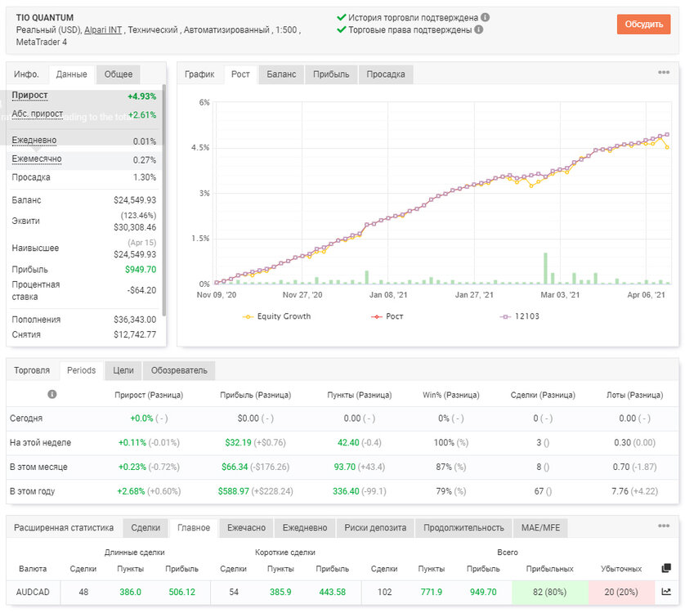The width and height of the screenshot is (685, 613).
Task: Click the AUDCAD currency cell
Action: pos(33,592)
